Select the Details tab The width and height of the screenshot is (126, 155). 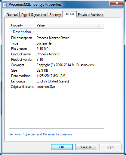pyautogui.click(x=69, y=14)
